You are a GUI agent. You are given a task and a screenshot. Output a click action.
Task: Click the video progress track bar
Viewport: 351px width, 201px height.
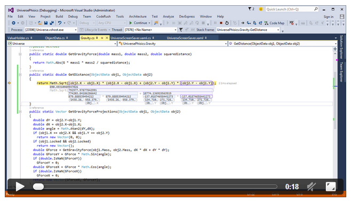155,187
